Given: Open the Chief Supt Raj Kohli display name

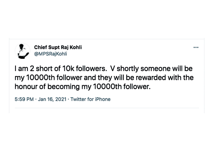Looking at the screenshot, I should (x=58, y=47).
